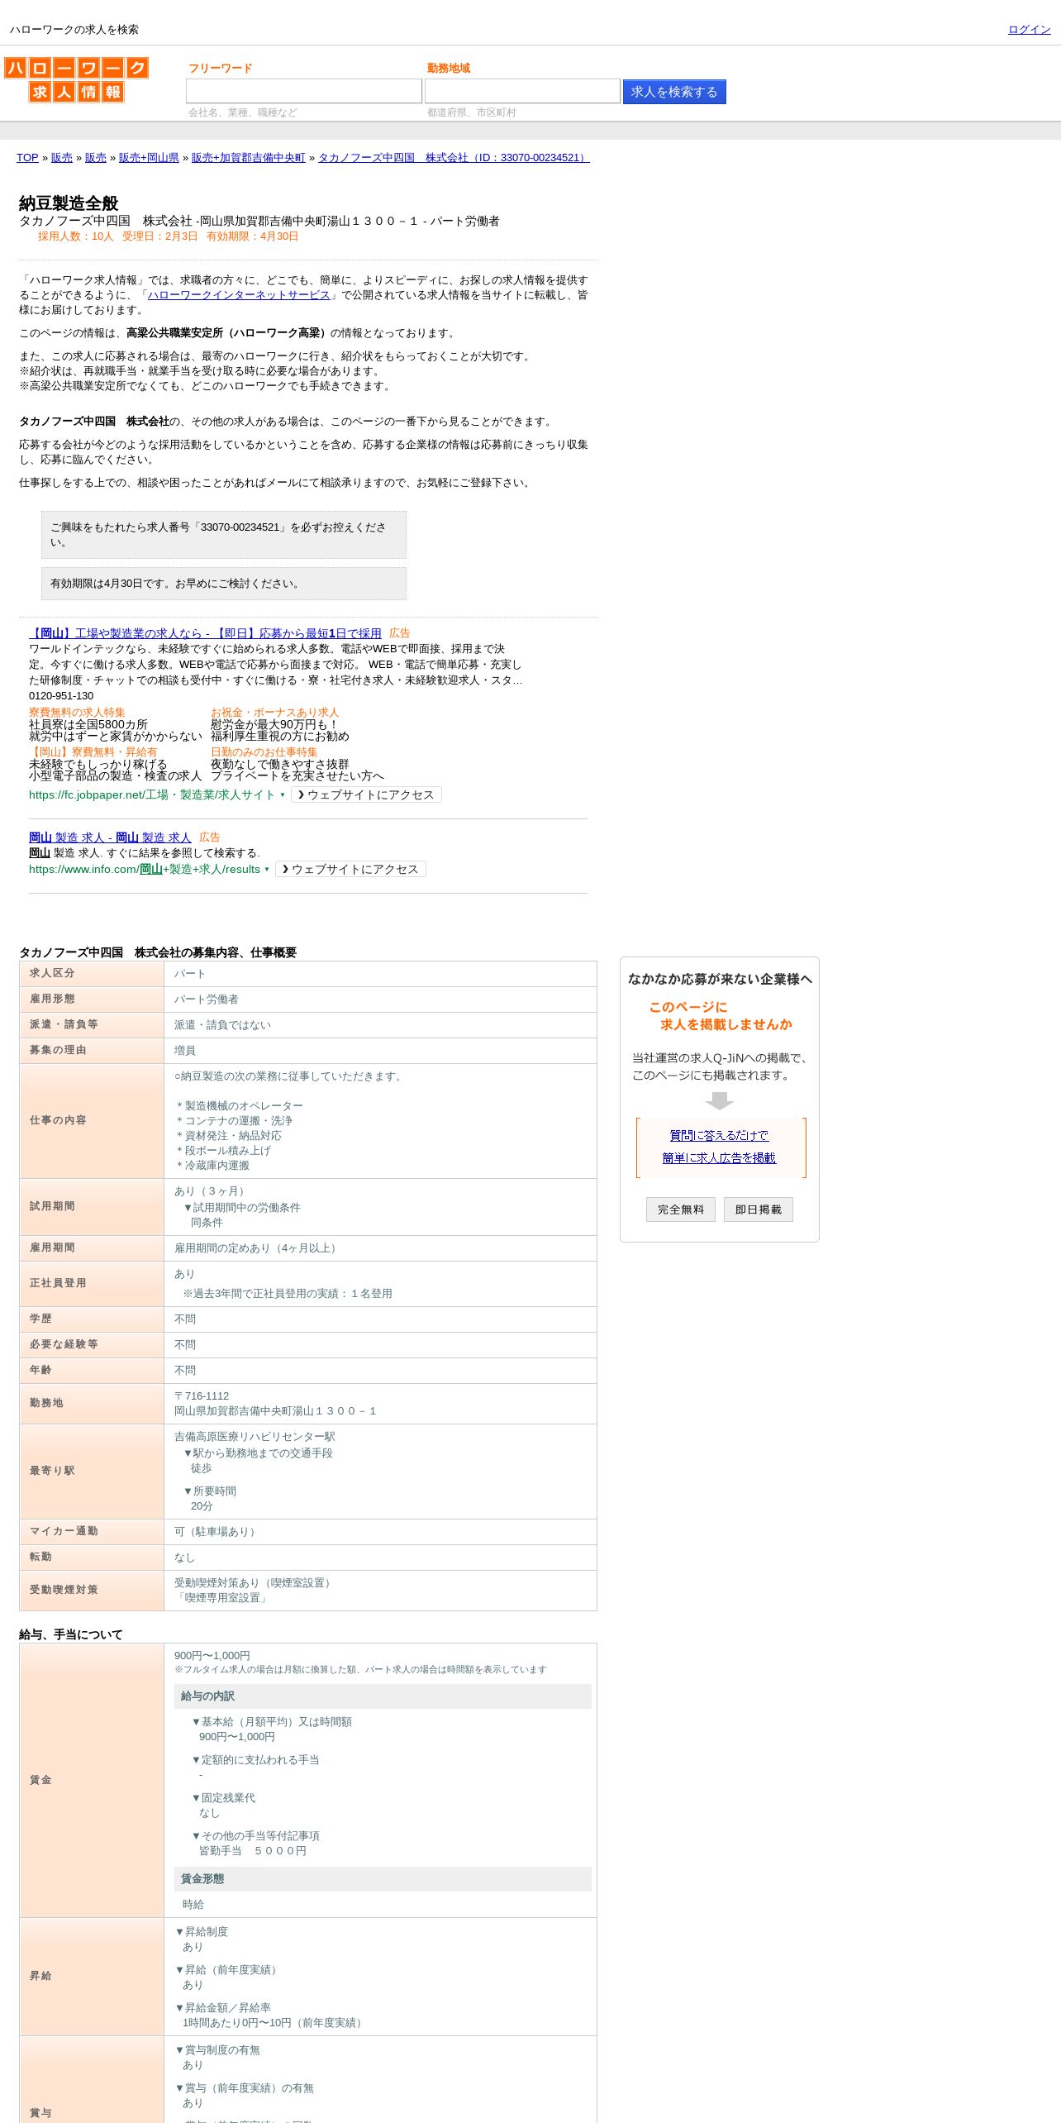Click the 0120-951-130 phone number
1061x2123 pixels.
coord(61,696)
